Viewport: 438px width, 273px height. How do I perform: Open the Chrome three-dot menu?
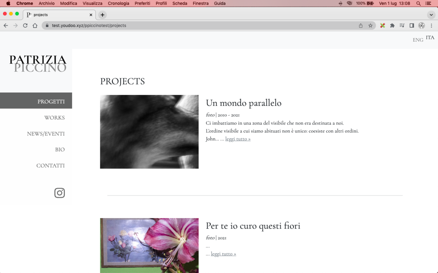coord(431,26)
